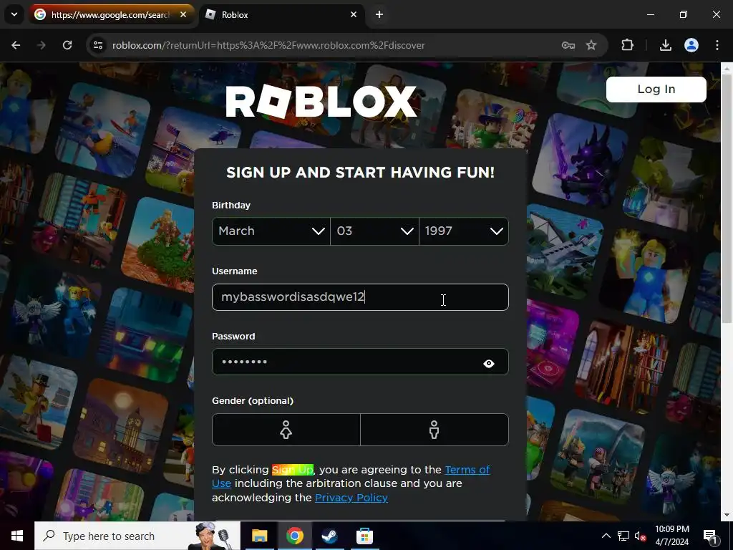The image size is (733, 550).
Task: Click the Roblox logo
Action: [321, 102]
